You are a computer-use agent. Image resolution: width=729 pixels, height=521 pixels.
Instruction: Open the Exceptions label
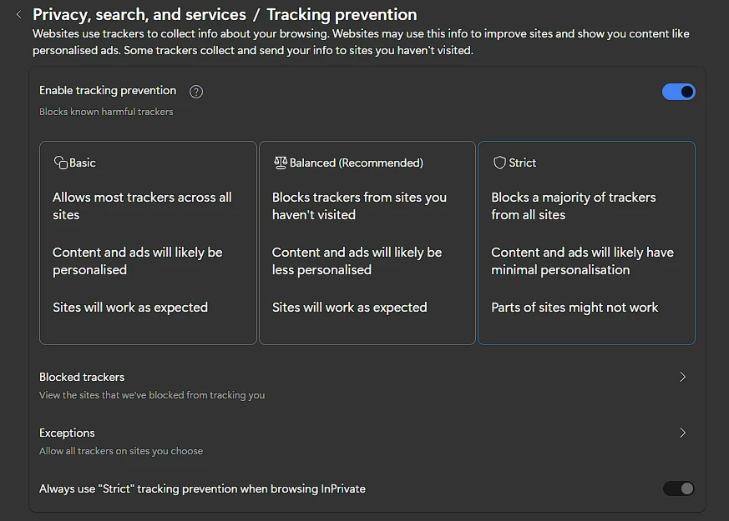[x=67, y=433]
